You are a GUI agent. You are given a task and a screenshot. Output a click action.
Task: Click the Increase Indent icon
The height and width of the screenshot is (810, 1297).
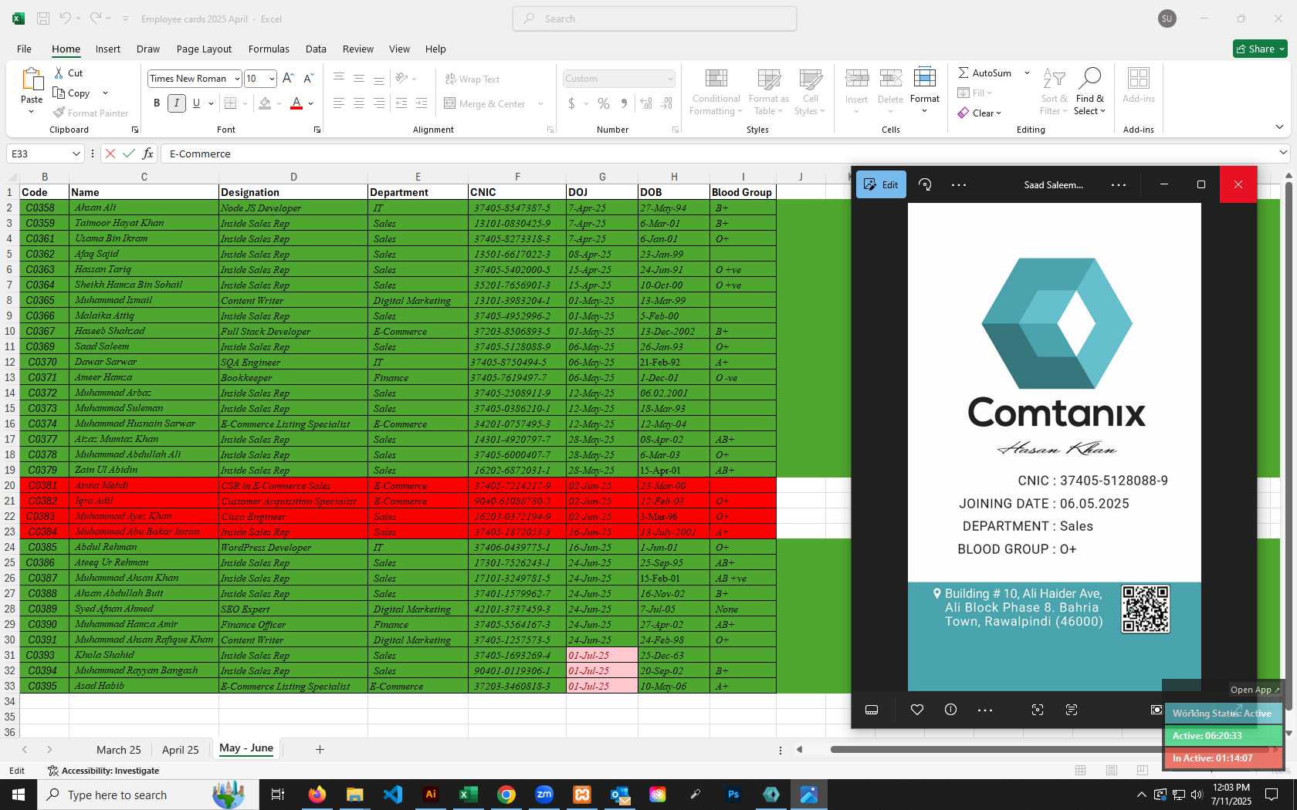coord(422,103)
